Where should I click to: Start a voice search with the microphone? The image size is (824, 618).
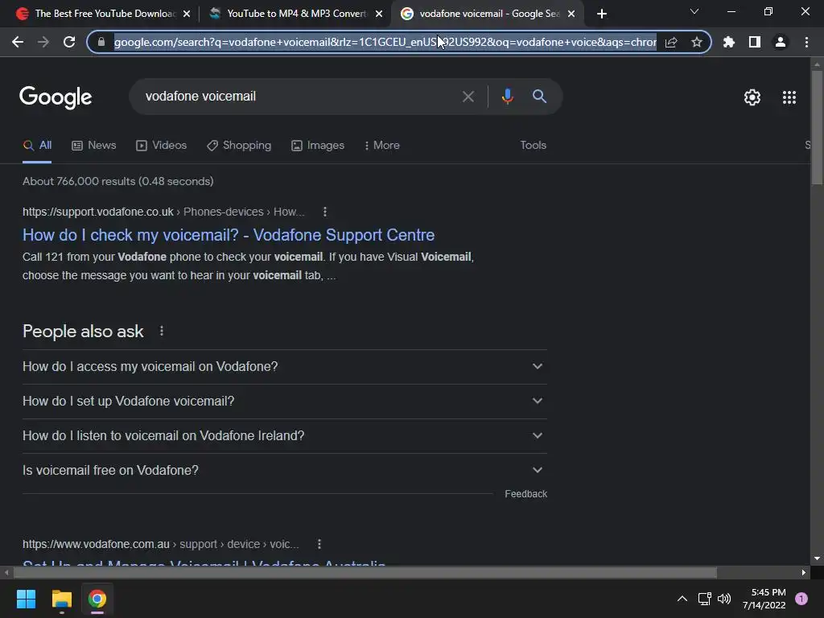coord(507,97)
